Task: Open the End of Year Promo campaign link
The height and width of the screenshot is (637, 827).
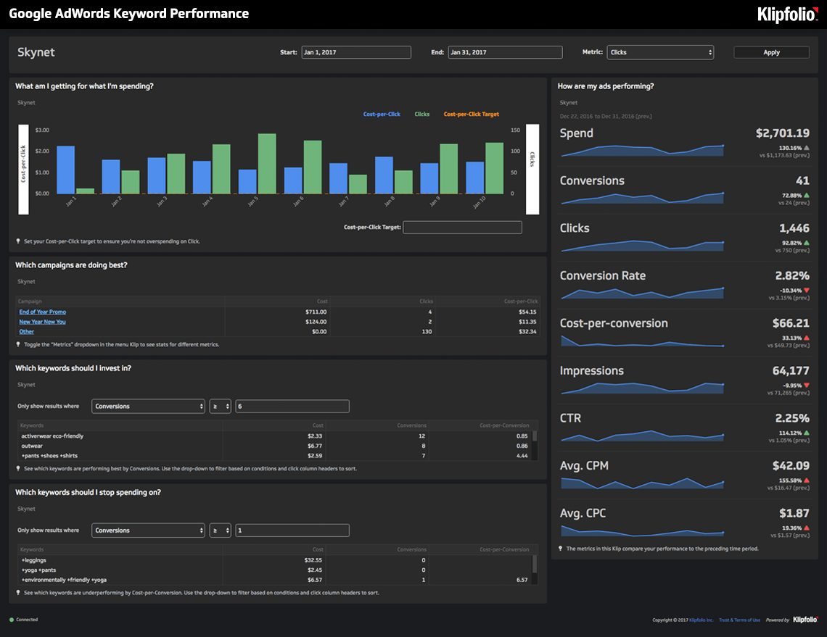Action: coord(41,311)
